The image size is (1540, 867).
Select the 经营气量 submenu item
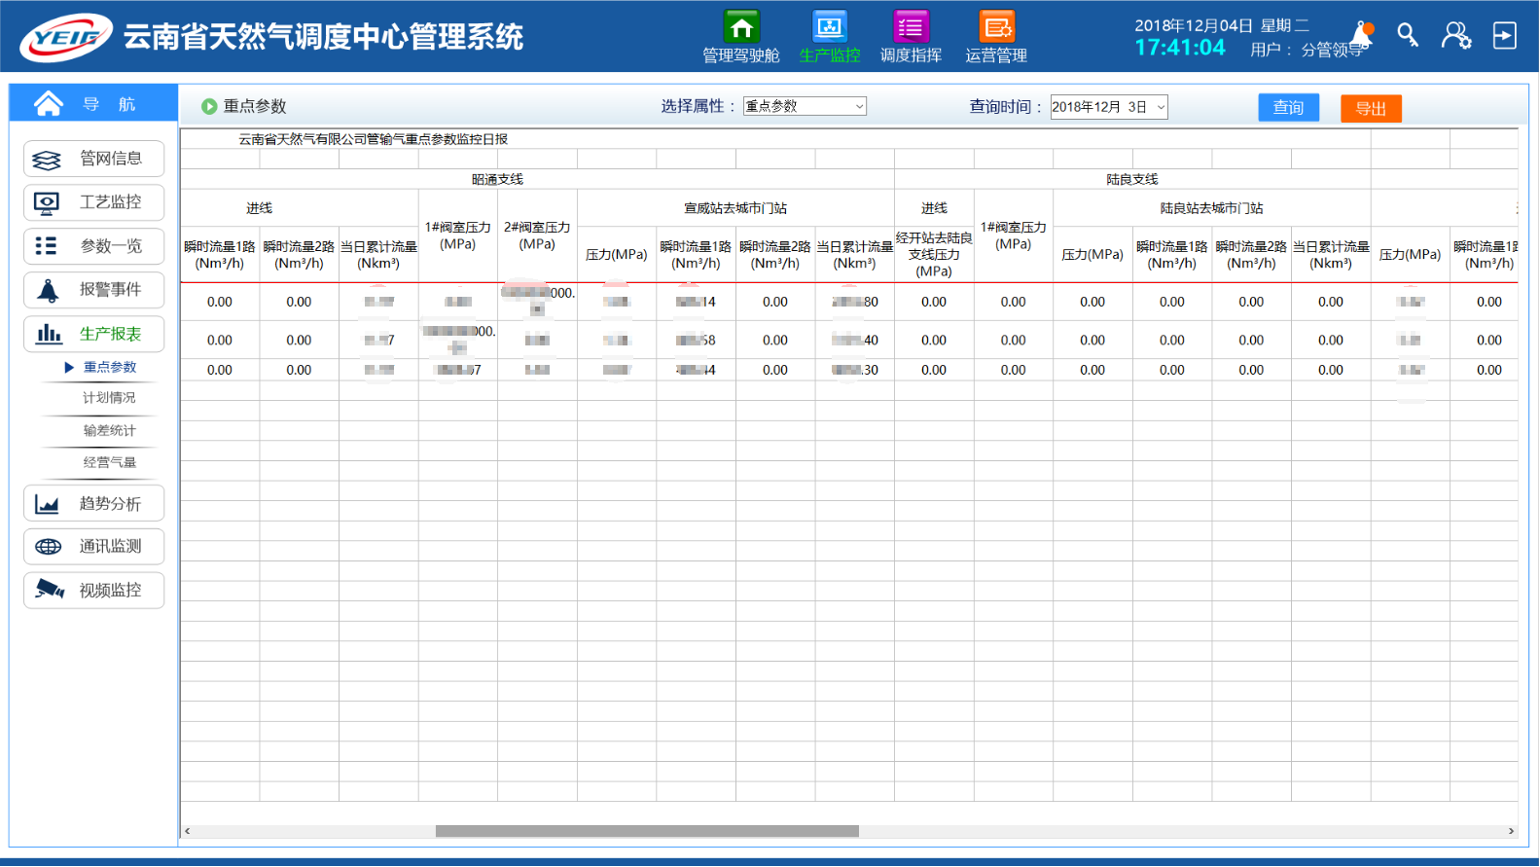pyautogui.click(x=109, y=462)
